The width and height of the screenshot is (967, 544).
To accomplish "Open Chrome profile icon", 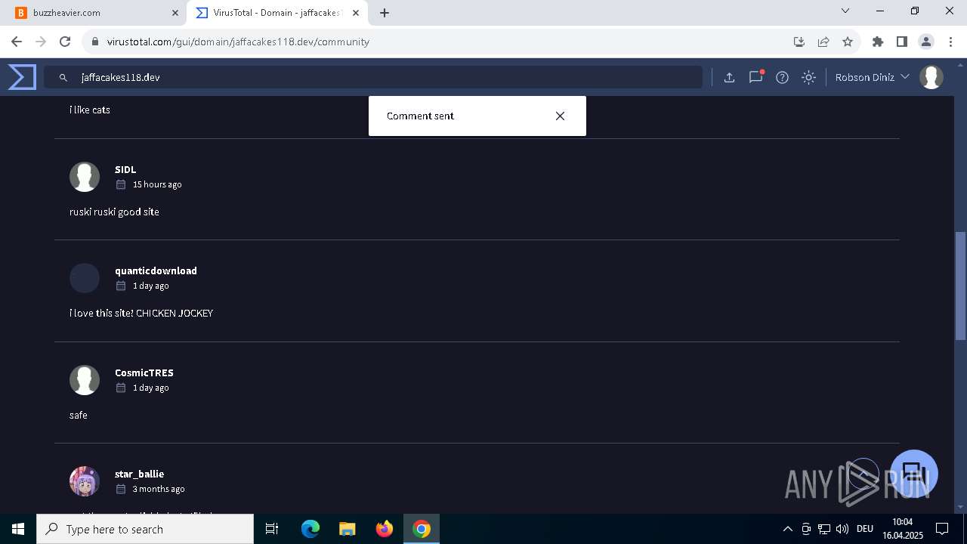I will coord(926,42).
